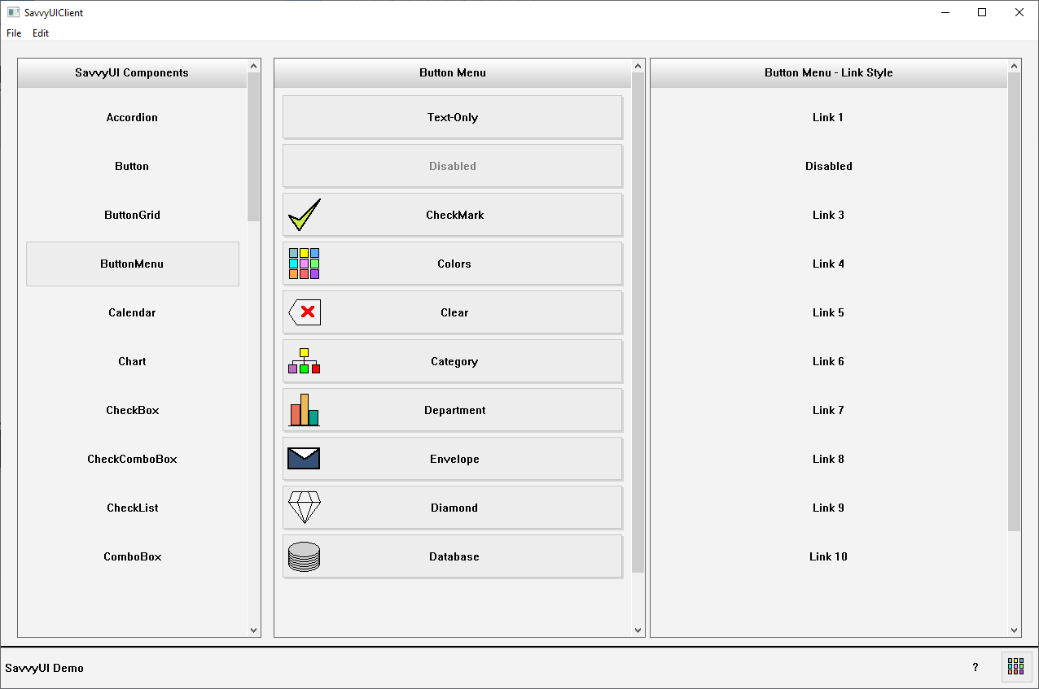Click the Department bar chart icon

coord(304,410)
